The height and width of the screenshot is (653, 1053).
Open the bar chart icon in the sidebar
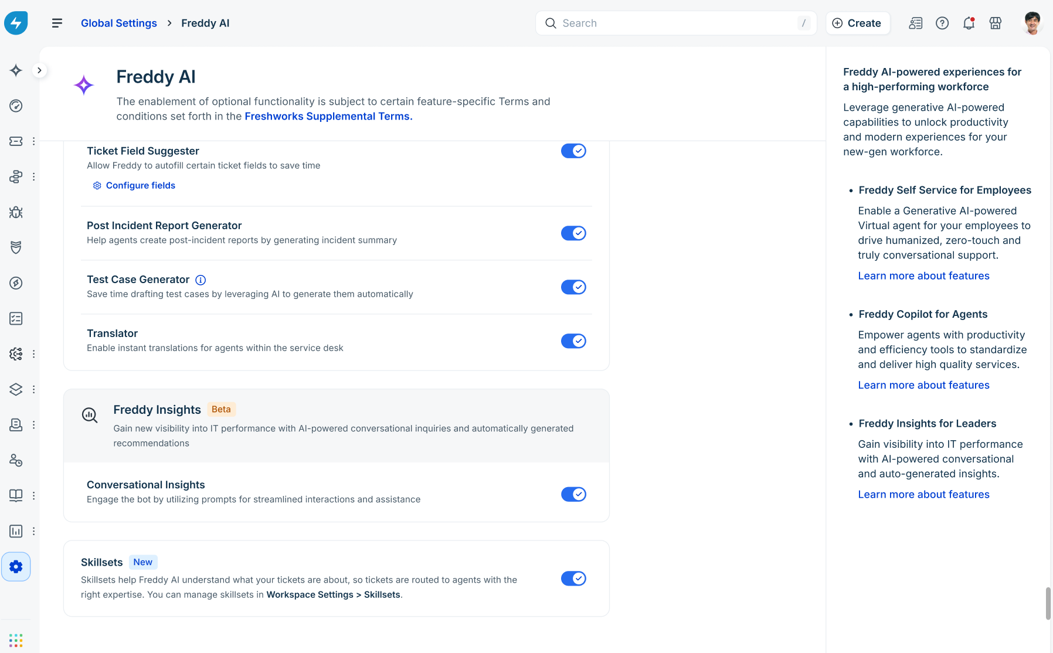point(16,531)
